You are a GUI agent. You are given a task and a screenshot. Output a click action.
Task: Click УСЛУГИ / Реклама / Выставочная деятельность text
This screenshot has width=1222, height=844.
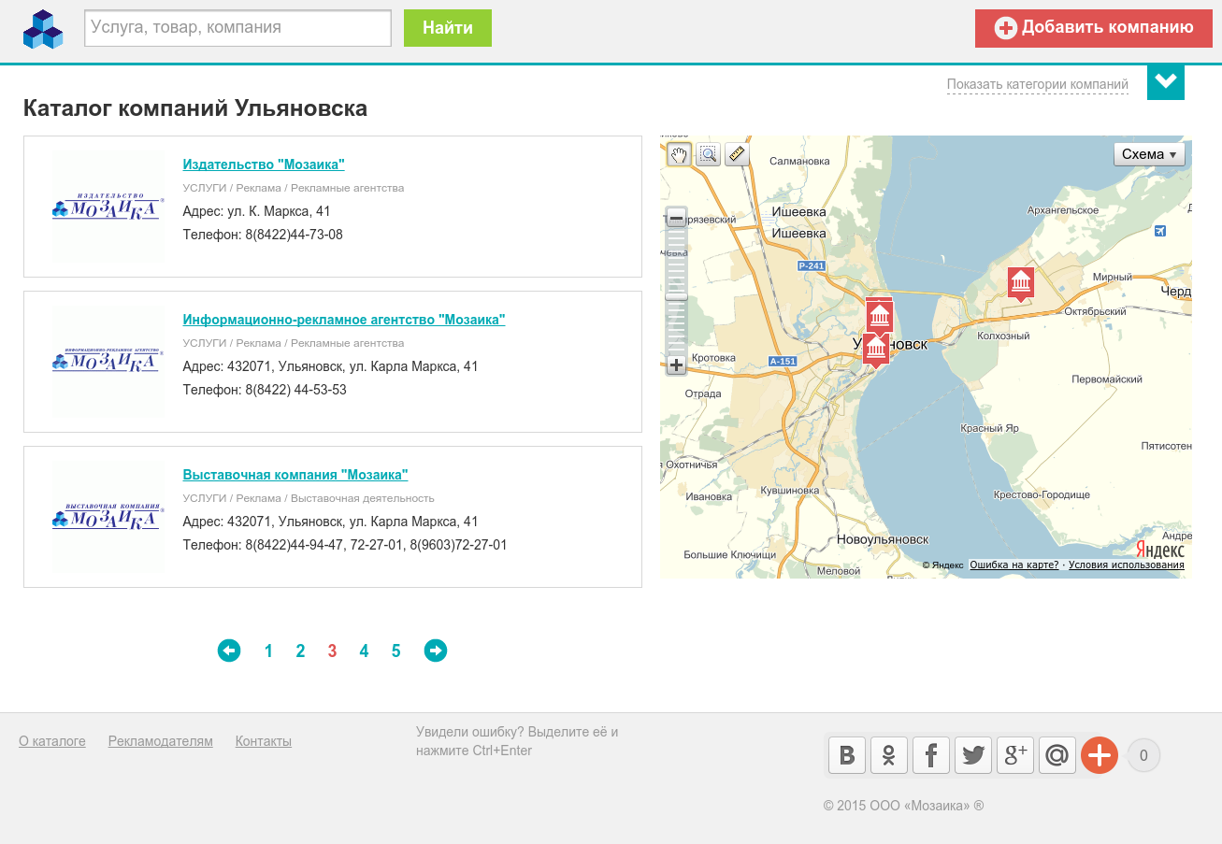tap(309, 498)
